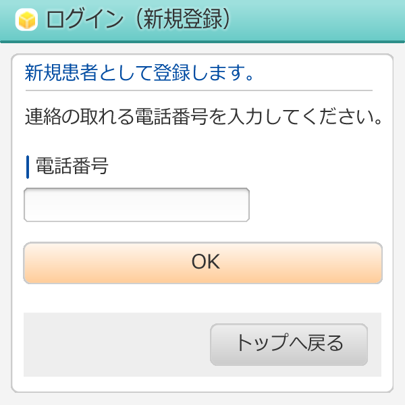Image resolution: width=405 pixels, height=405 pixels.
Task: Click the blue 新規患者として登録します。 heading
Action: [139, 73]
